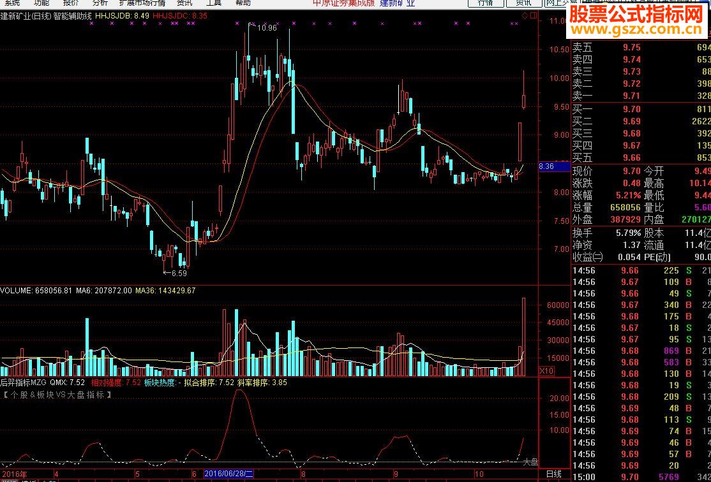
Task: Click the MA36: 143429.67 label
Action: [x=165, y=290]
